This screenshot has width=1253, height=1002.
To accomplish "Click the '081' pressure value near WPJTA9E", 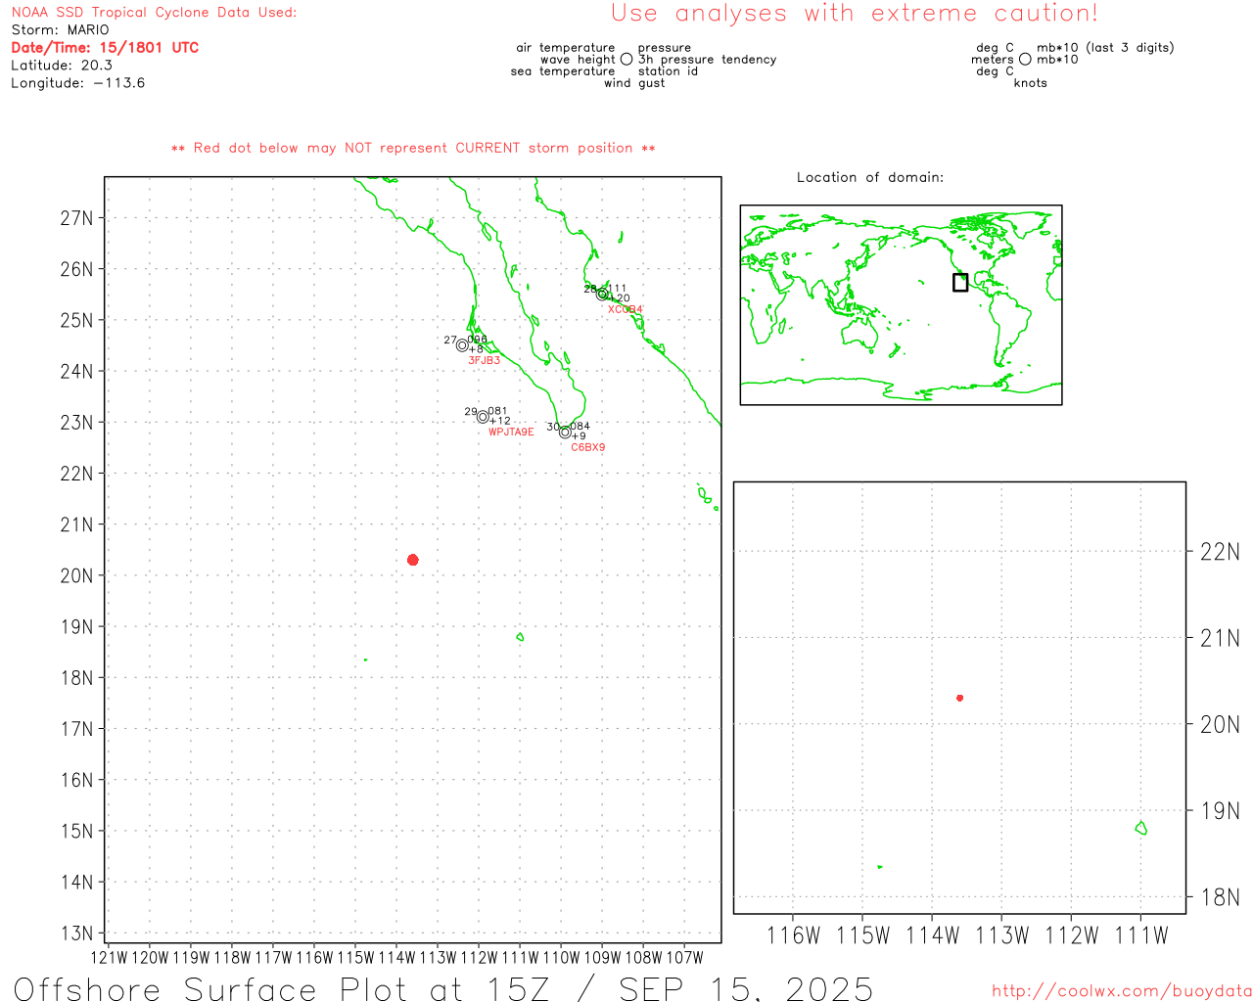I will pyautogui.click(x=497, y=411).
